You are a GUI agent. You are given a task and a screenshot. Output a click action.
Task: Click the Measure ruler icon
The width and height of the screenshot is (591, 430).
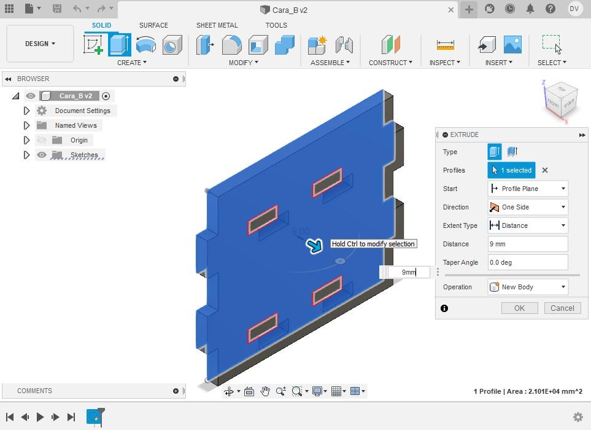click(x=445, y=44)
